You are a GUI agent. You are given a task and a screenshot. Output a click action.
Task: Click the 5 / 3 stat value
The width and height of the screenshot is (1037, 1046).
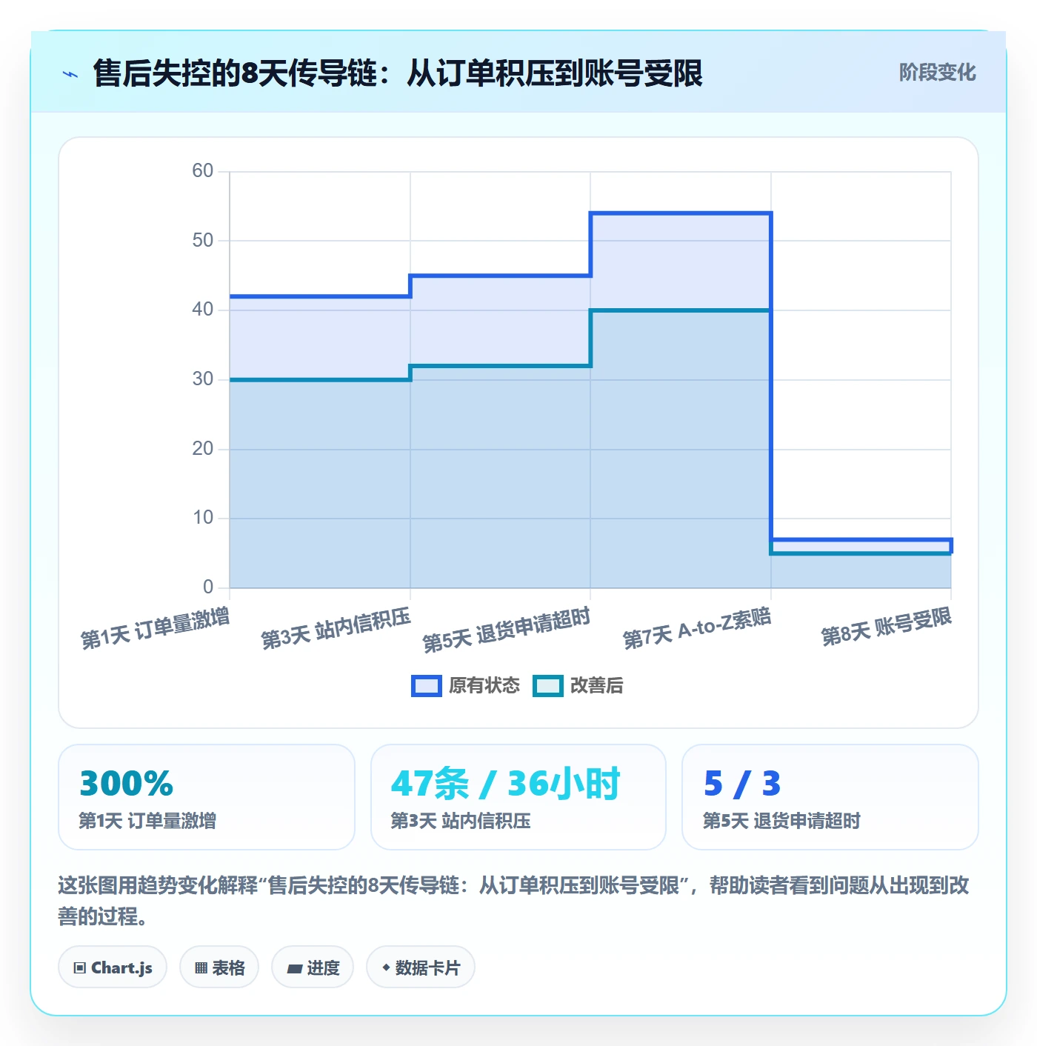[742, 783]
